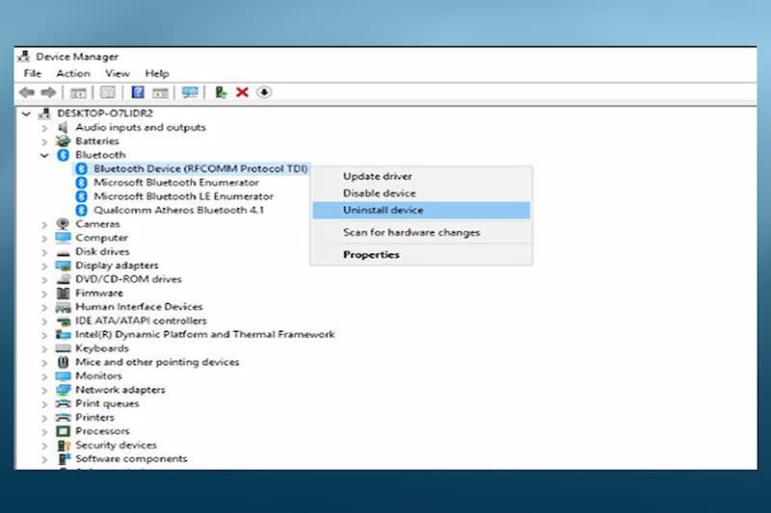
Task: Click the Display adapters icon
Action: click(63, 266)
